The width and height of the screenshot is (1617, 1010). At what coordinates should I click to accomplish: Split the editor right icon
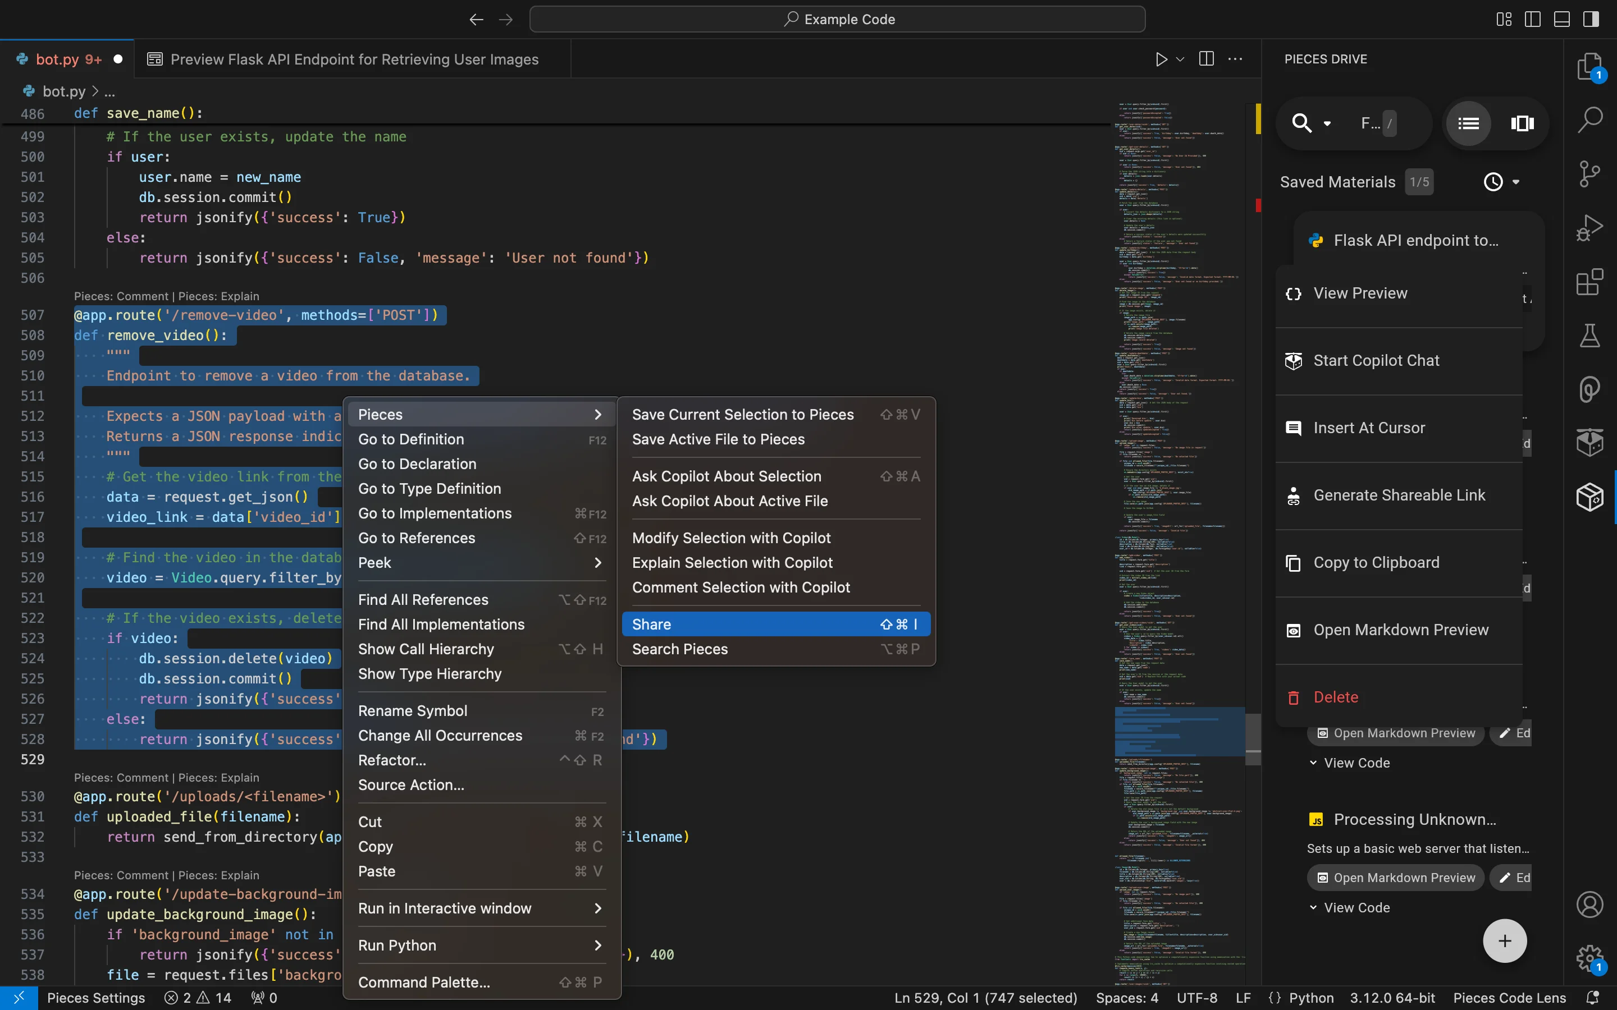pos(1206,59)
